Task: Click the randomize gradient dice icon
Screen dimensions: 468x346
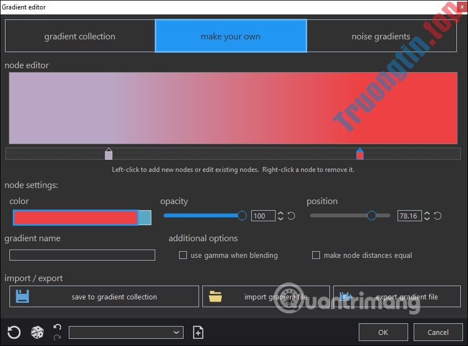Action: click(37, 332)
